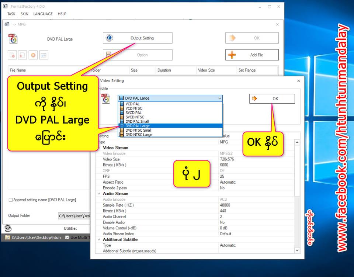The width and height of the screenshot is (354, 277).
Task: Close the MPG dialog
Action: coord(277,24)
